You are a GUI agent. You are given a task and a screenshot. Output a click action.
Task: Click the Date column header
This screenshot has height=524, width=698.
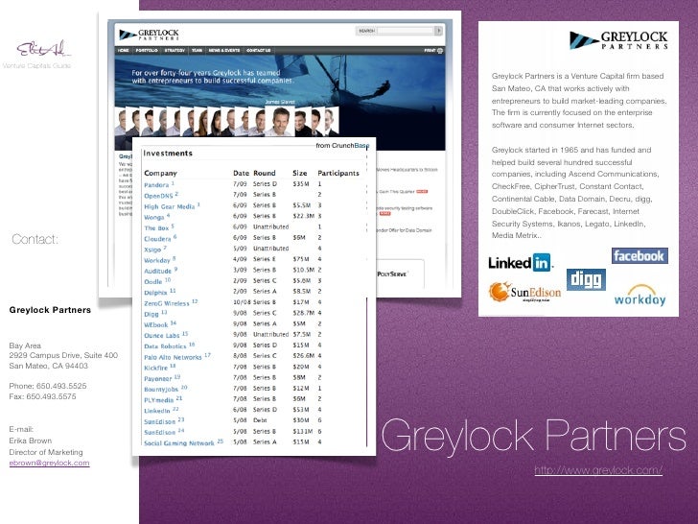[x=241, y=173]
